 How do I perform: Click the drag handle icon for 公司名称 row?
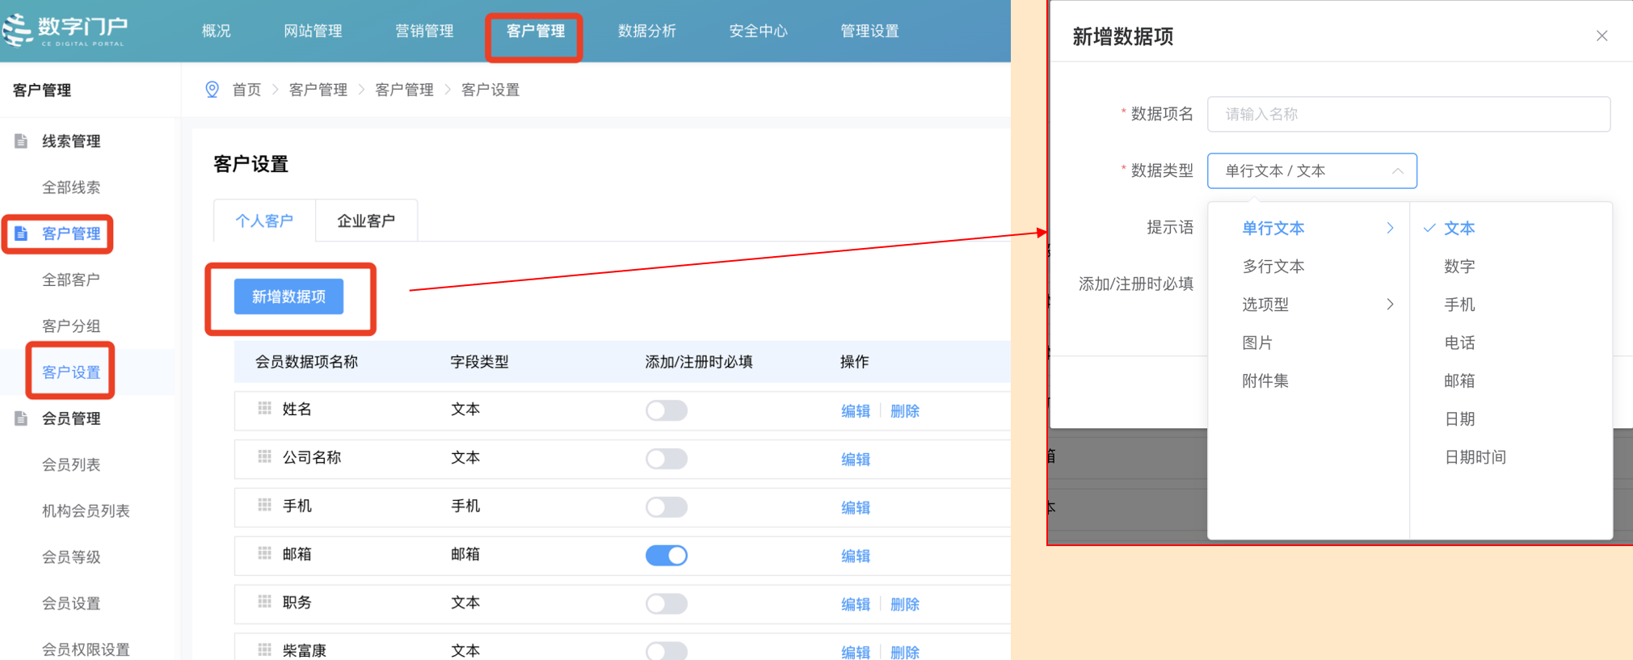coord(264,457)
